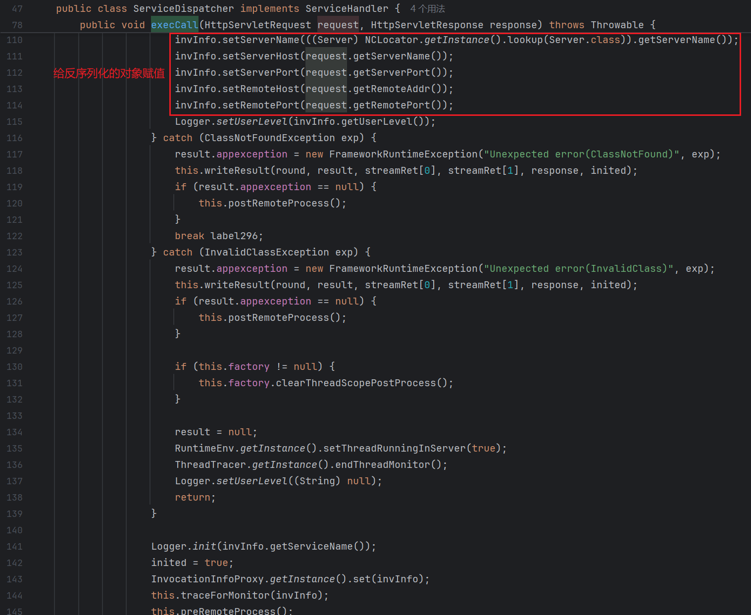Click Throwable in the method signature
This screenshot has height=615, width=751.
(x=617, y=25)
